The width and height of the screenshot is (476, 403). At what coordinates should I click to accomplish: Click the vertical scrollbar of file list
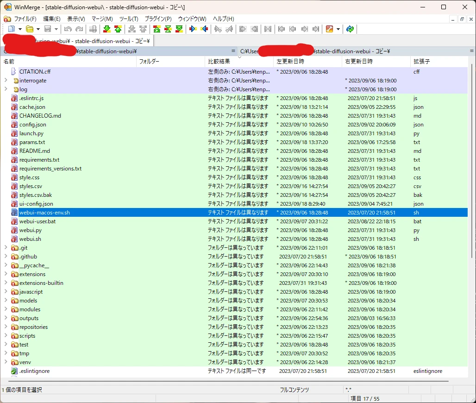pyautogui.click(x=472, y=161)
